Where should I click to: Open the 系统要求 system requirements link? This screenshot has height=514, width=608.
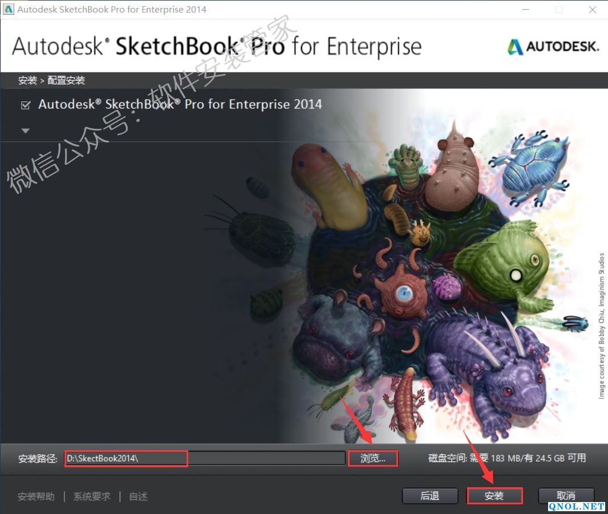pyautogui.click(x=92, y=496)
